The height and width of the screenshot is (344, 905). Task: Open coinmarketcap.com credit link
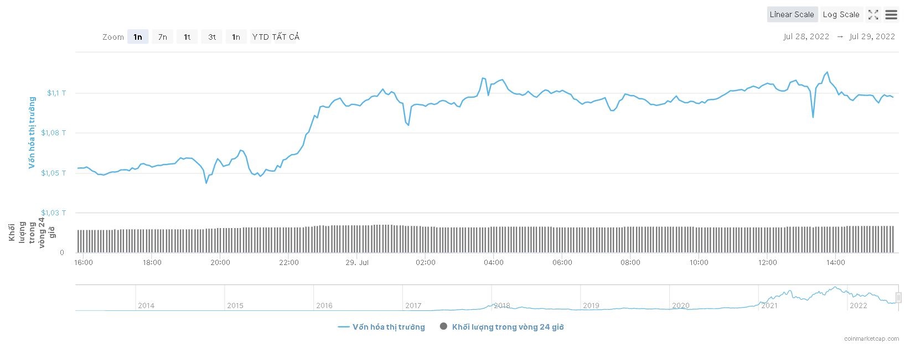pyautogui.click(x=871, y=338)
